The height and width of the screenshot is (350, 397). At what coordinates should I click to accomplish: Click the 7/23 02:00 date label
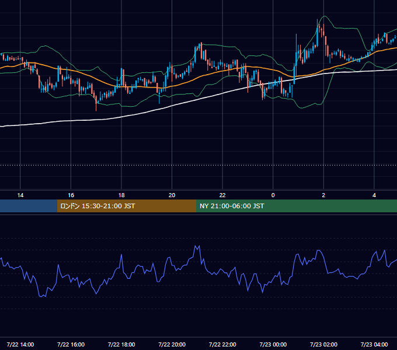tap(323, 344)
